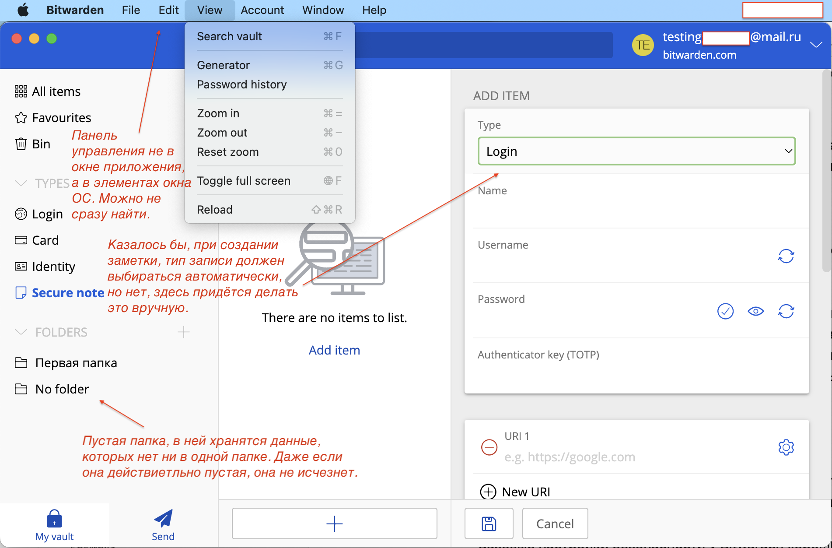Switch to My vault tab
The height and width of the screenshot is (548, 832).
tap(54, 525)
